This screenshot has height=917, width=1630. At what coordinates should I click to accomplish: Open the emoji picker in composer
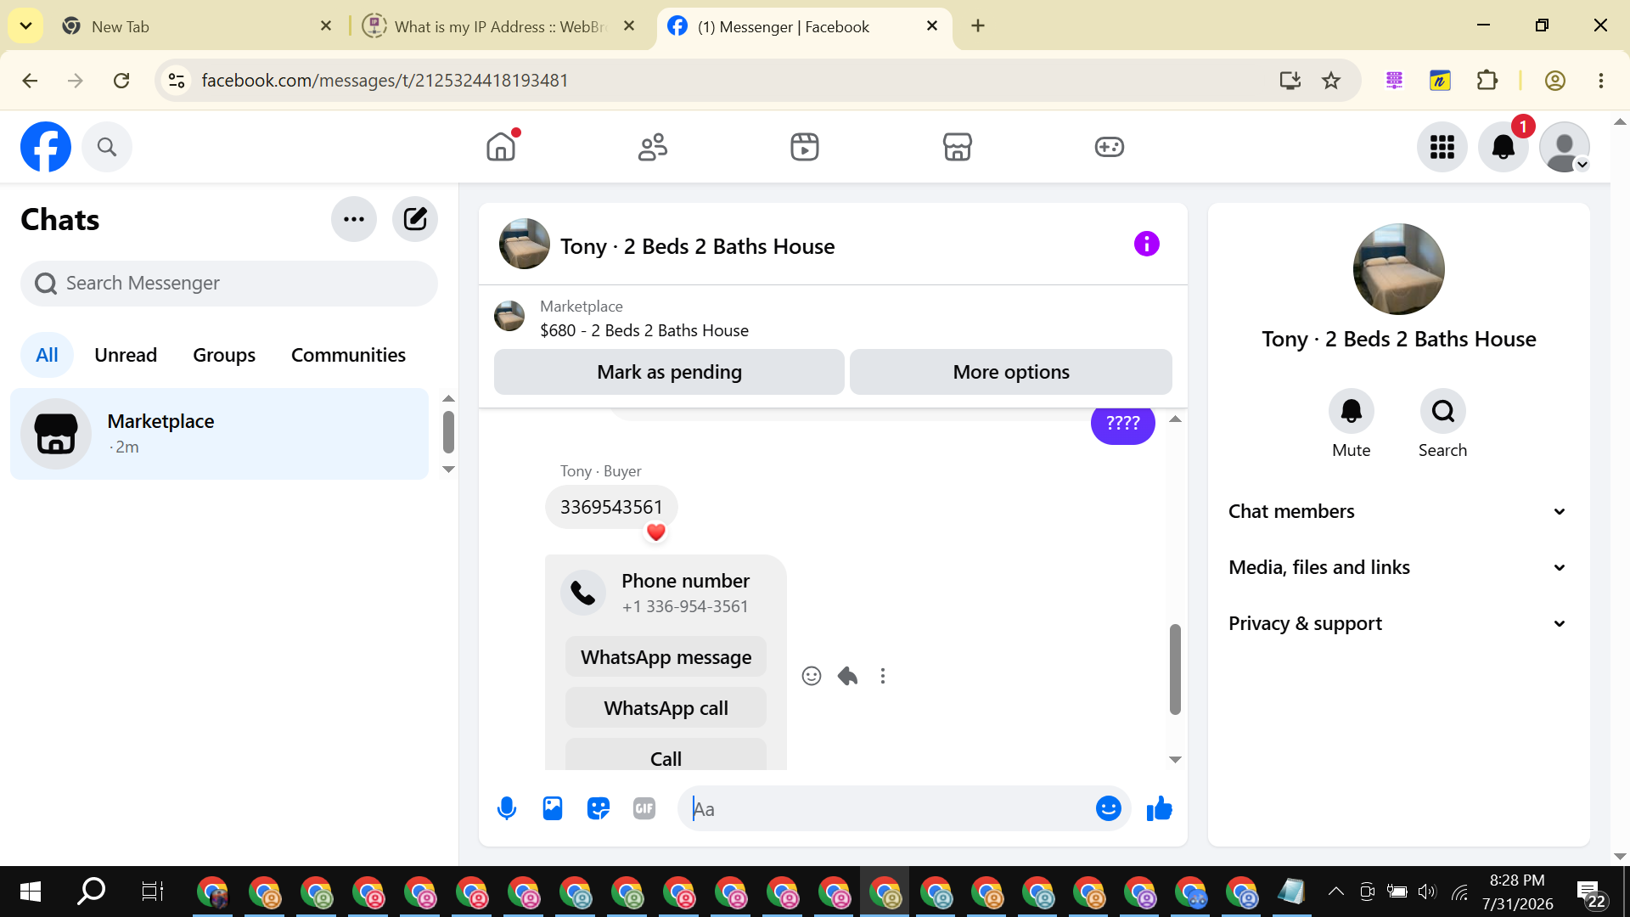pyautogui.click(x=1109, y=809)
